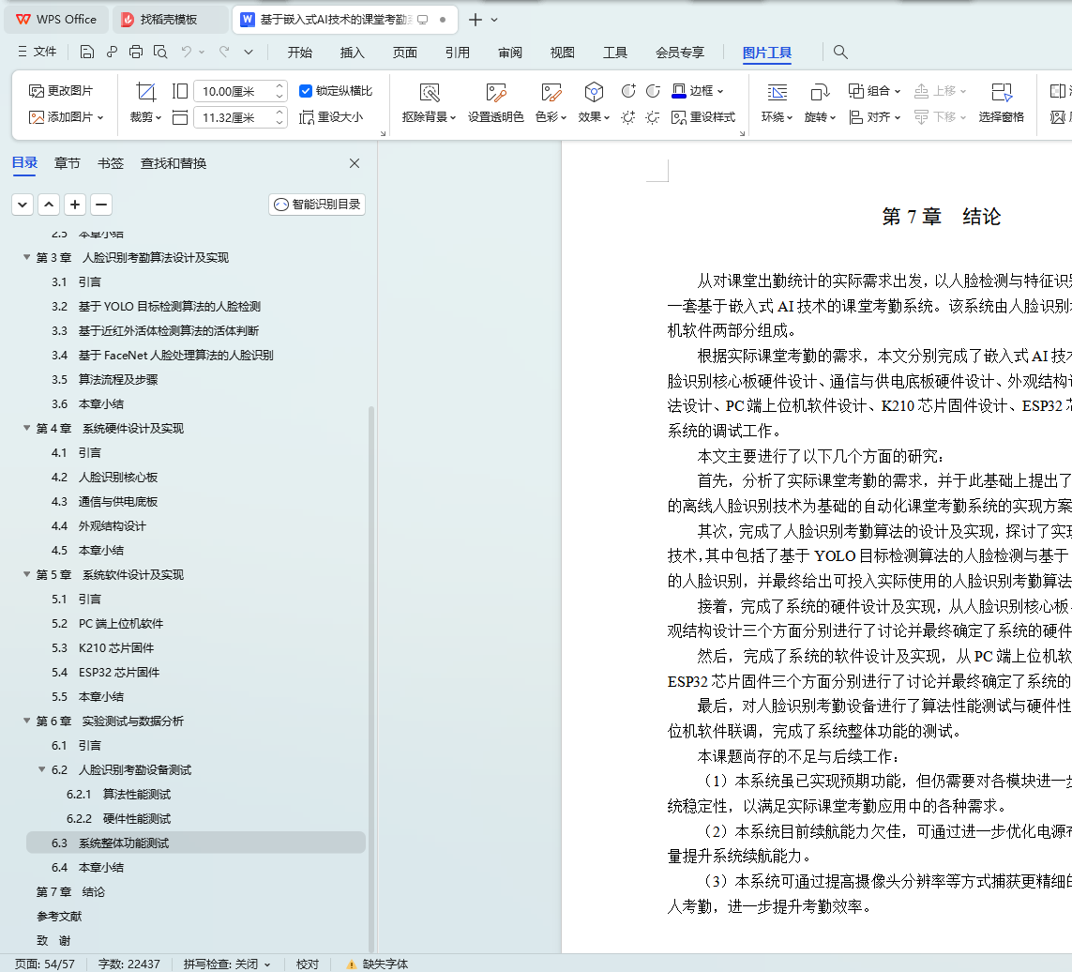Open 组合 Group dropdown
This screenshot has height=972, width=1072.
(874, 91)
